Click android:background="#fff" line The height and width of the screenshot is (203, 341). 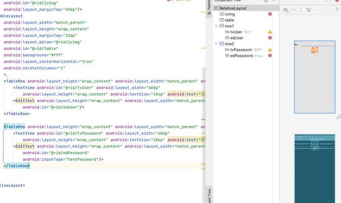click(33, 55)
